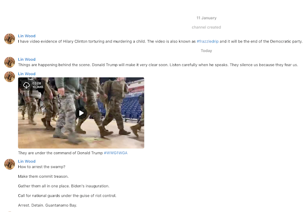This screenshot has height=212, width=308.
Task: Click the 'channel created' service message
Action: coord(206,27)
